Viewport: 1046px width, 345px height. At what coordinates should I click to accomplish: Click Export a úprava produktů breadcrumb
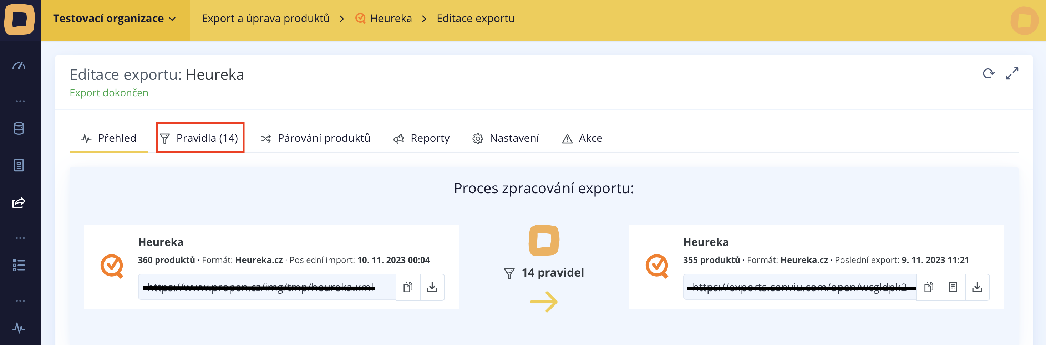click(265, 19)
